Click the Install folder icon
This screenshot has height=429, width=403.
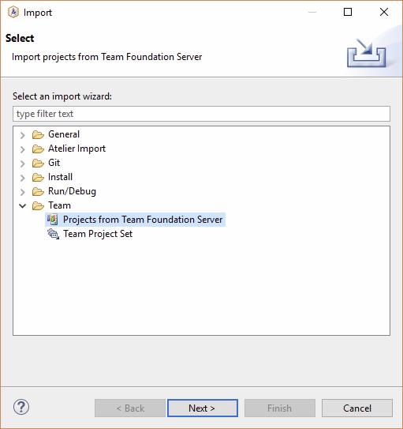[38, 177]
